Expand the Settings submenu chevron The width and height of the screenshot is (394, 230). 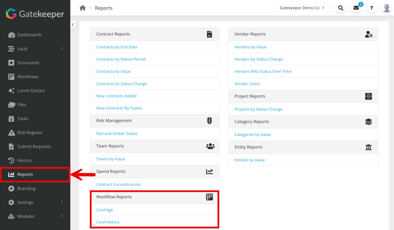click(x=62, y=202)
